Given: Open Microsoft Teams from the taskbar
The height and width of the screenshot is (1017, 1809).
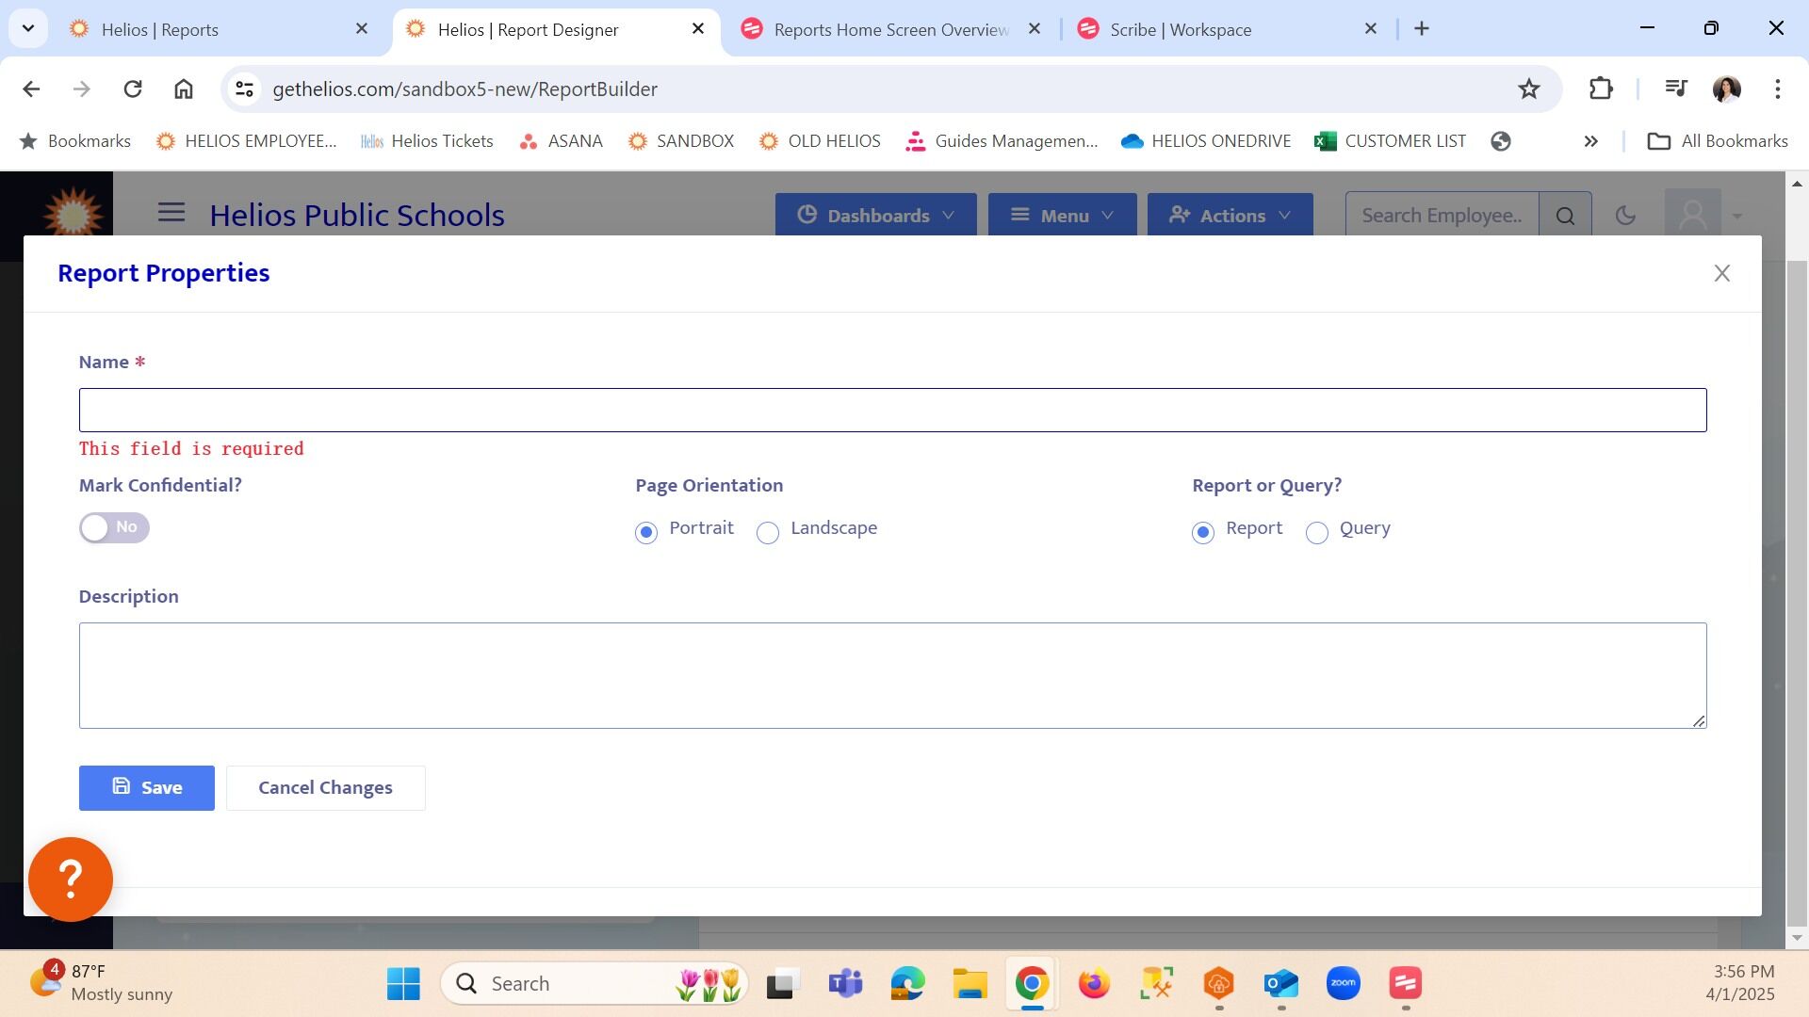Looking at the screenshot, I should click(845, 984).
